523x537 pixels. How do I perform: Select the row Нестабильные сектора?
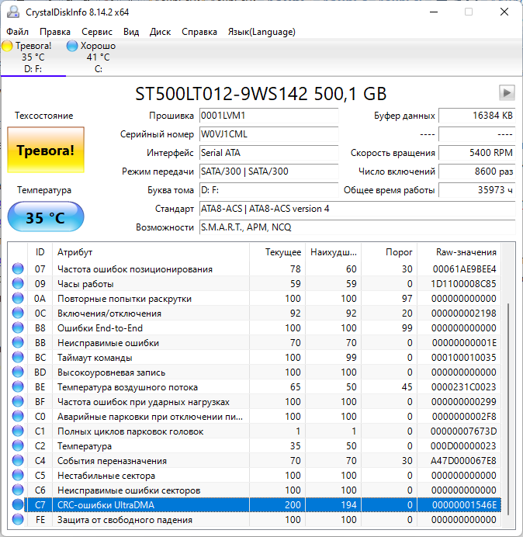[x=255, y=475]
